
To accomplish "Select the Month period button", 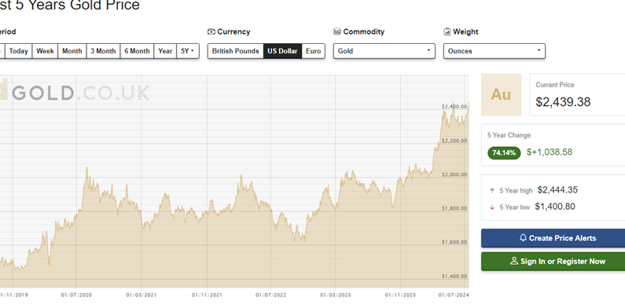I will [72, 51].
